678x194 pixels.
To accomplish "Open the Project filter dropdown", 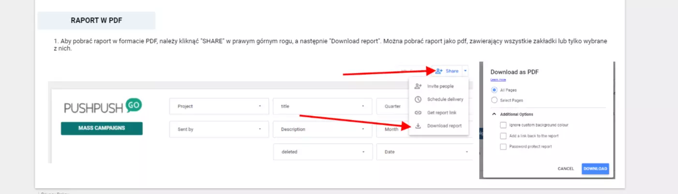I will point(219,106).
